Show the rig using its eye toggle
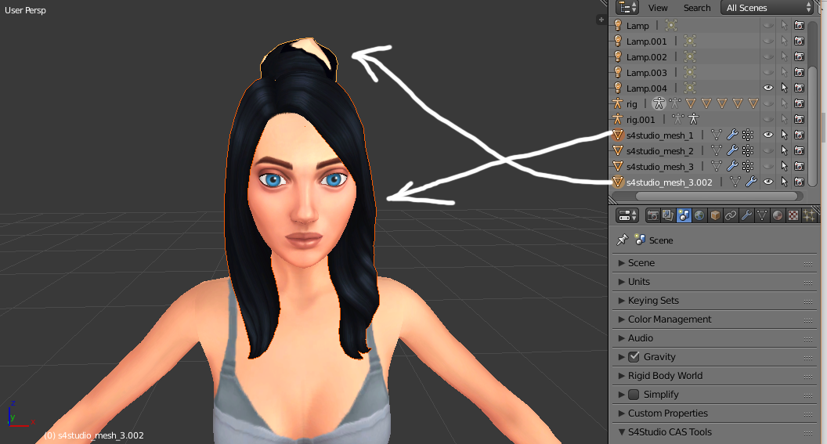This screenshot has height=444, width=827. (768, 104)
